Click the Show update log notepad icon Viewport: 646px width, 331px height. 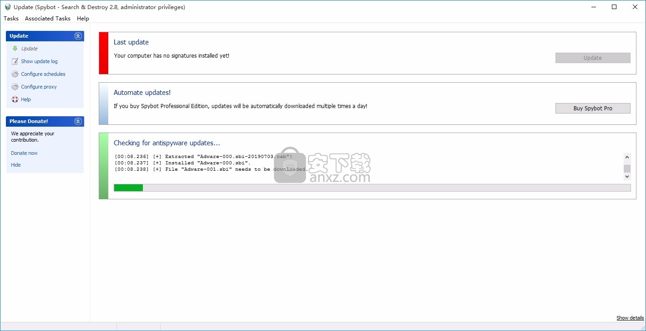point(15,61)
